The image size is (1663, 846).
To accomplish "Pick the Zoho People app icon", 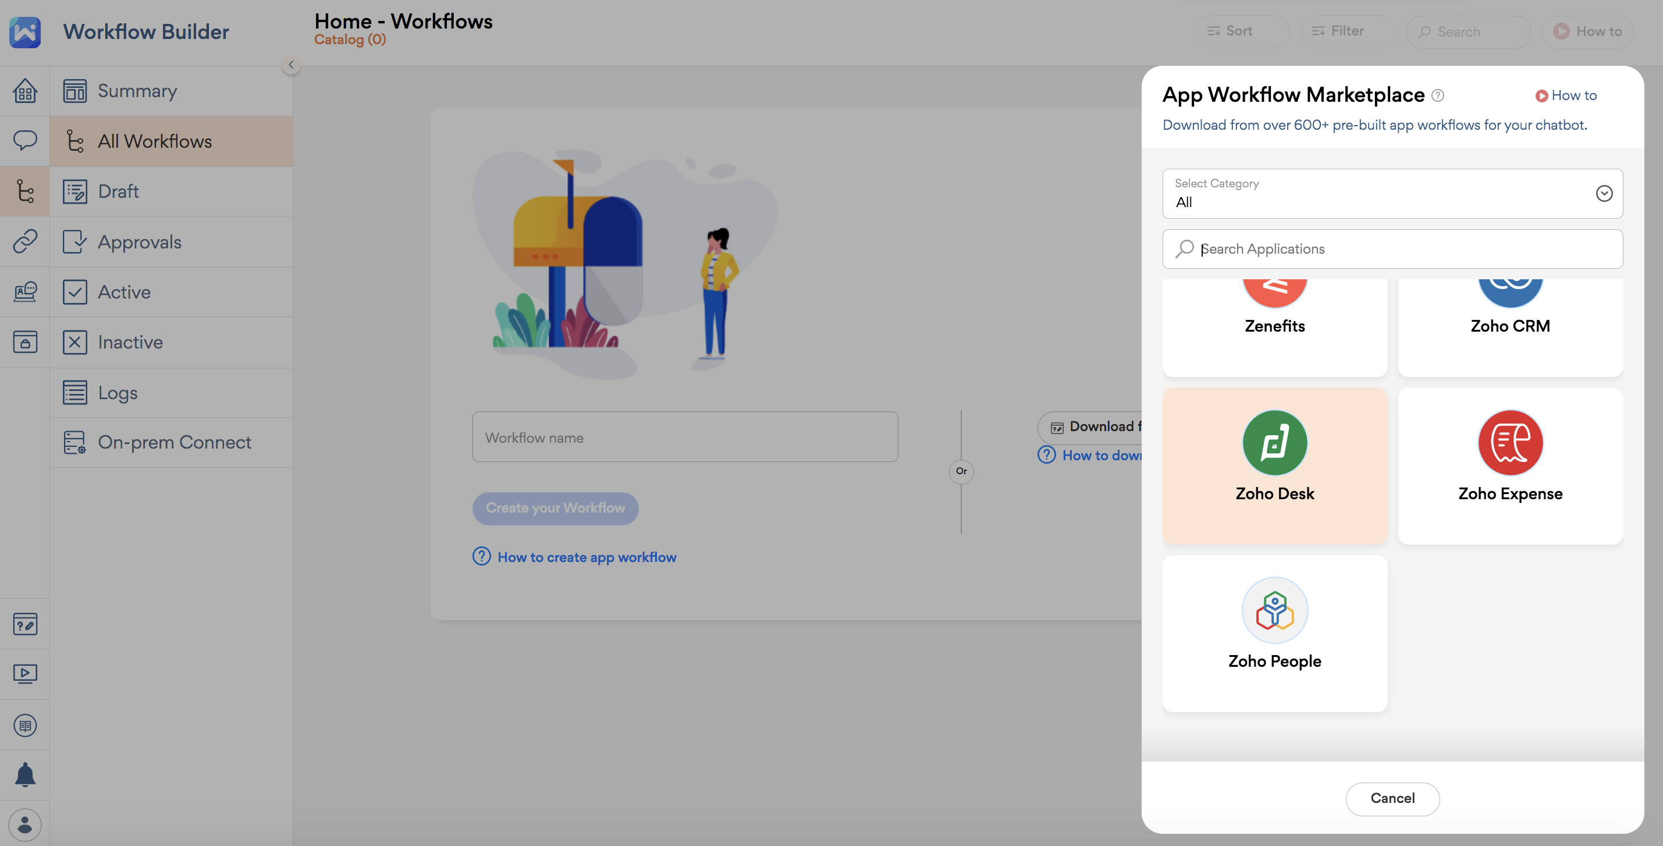I will click(x=1274, y=610).
